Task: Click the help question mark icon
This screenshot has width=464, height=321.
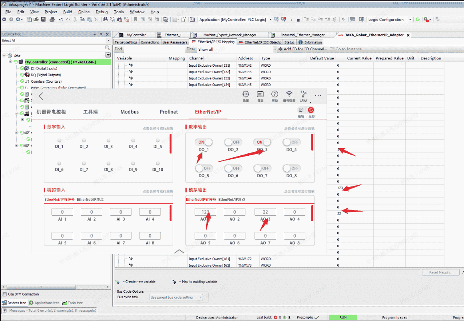Action: tap(275, 94)
